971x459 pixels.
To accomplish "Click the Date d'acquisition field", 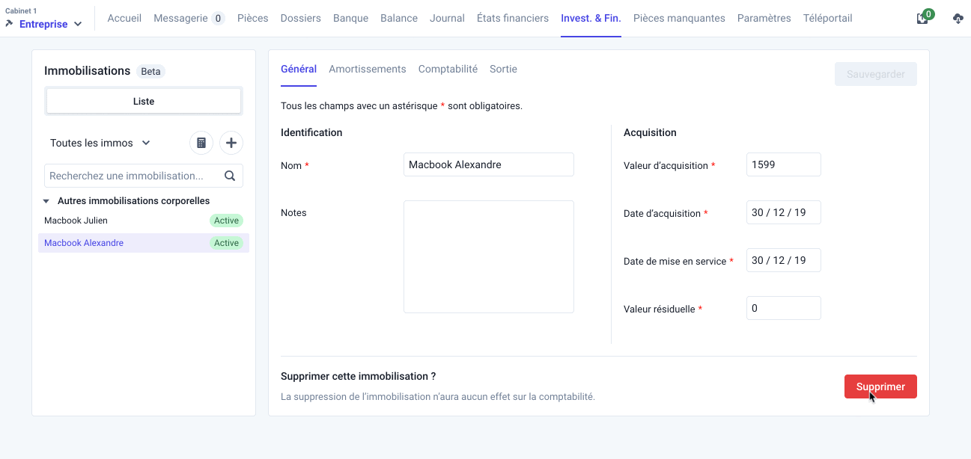I will [784, 212].
